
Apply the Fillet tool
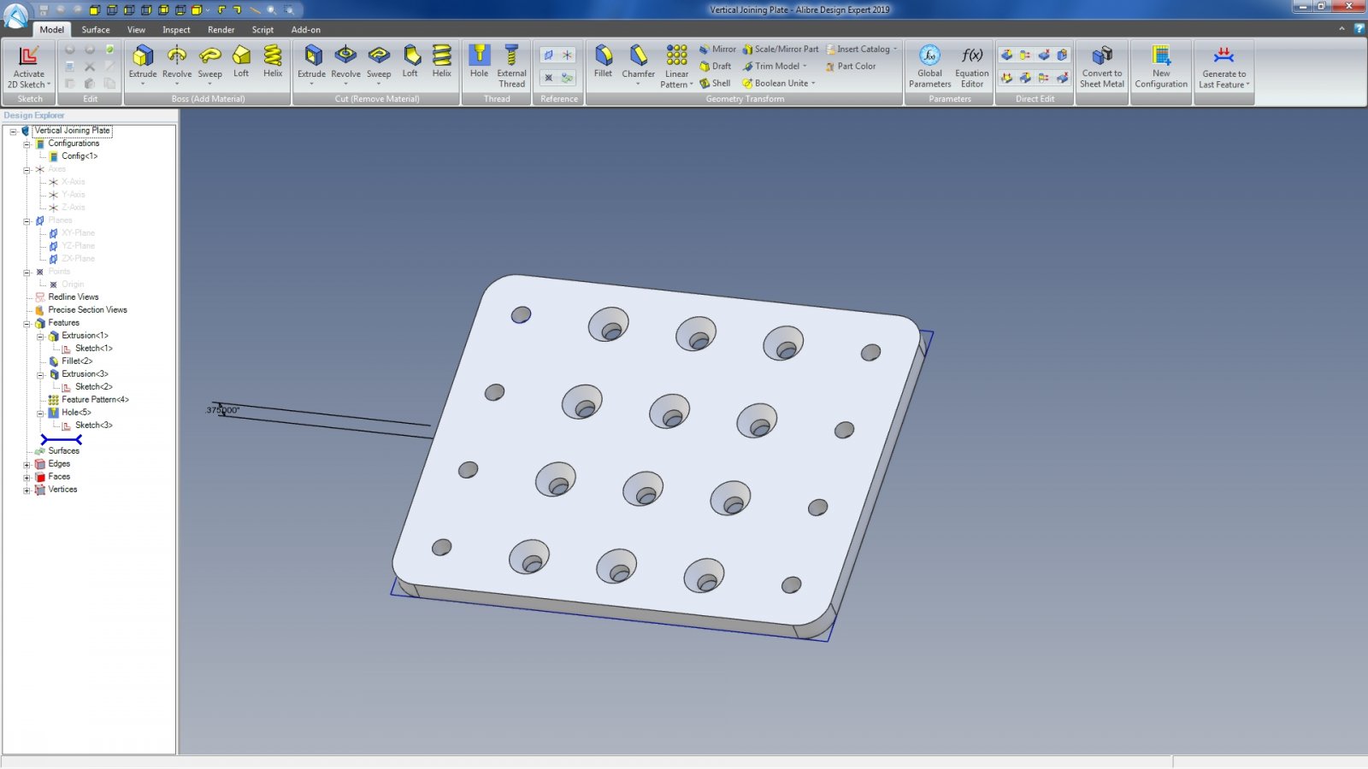[x=604, y=57]
